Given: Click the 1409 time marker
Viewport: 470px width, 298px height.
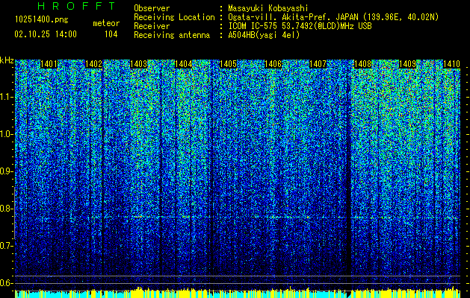Looking at the screenshot, I should tap(408, 64).
